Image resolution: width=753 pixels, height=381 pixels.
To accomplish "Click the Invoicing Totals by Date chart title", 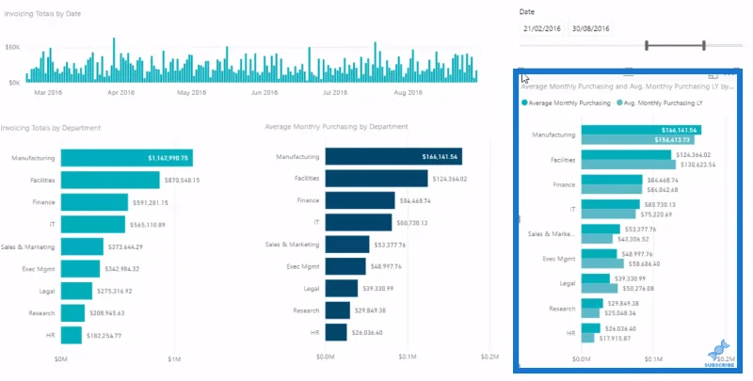I will [42, 14].
